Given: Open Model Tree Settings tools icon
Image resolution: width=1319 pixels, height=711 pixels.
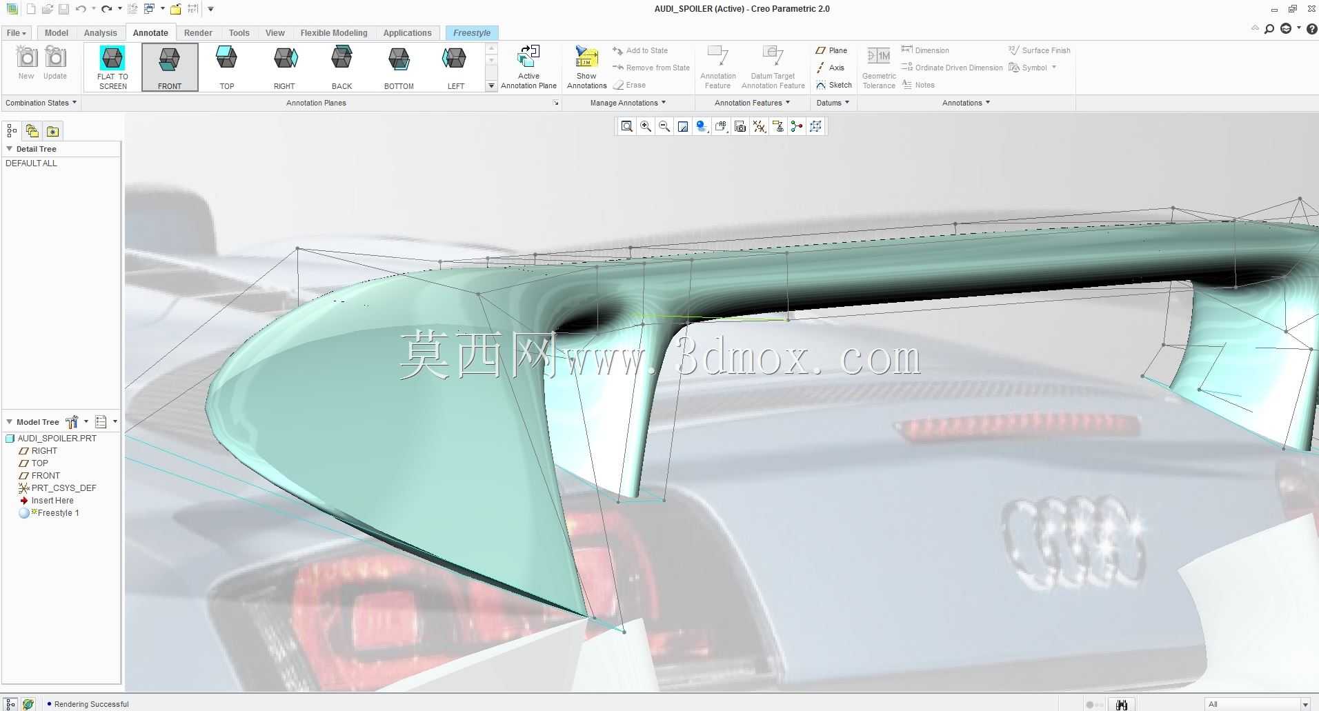Looking at the screenshot, I should pos(72,421).
